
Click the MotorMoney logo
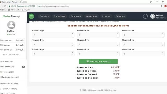coord(11,16)
